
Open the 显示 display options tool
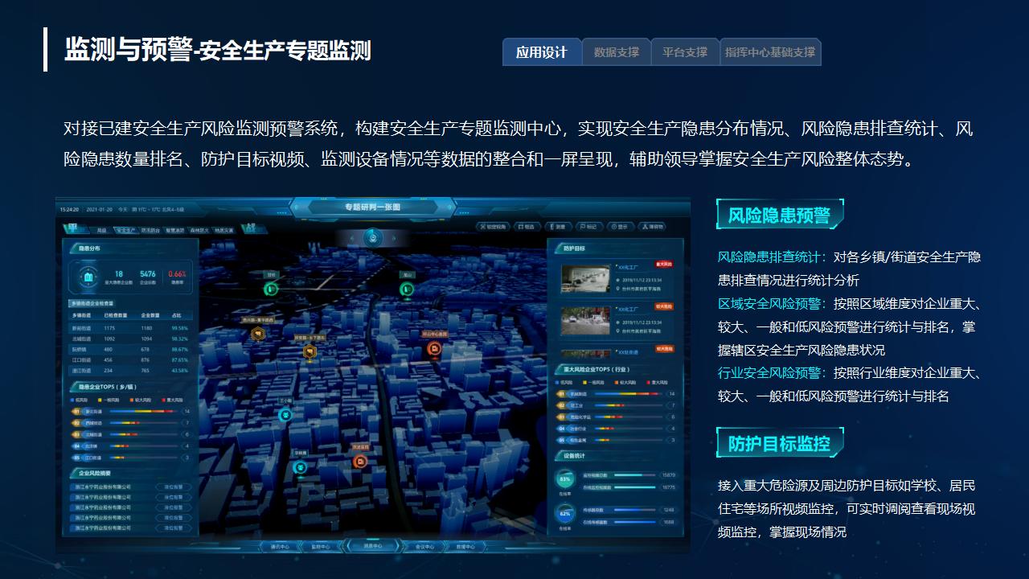point(619,227)
